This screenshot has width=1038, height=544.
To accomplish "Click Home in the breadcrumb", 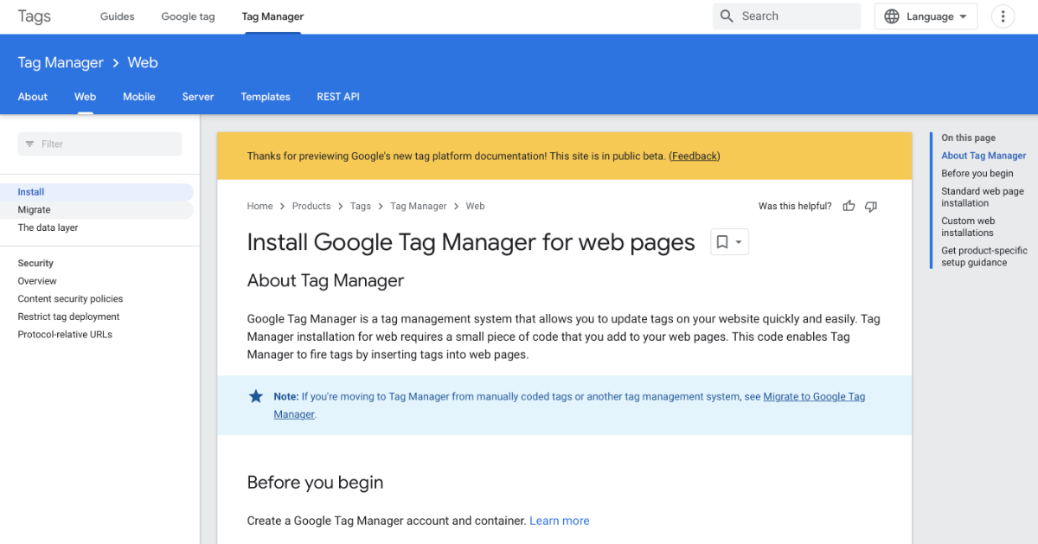I will pos(259,206).
